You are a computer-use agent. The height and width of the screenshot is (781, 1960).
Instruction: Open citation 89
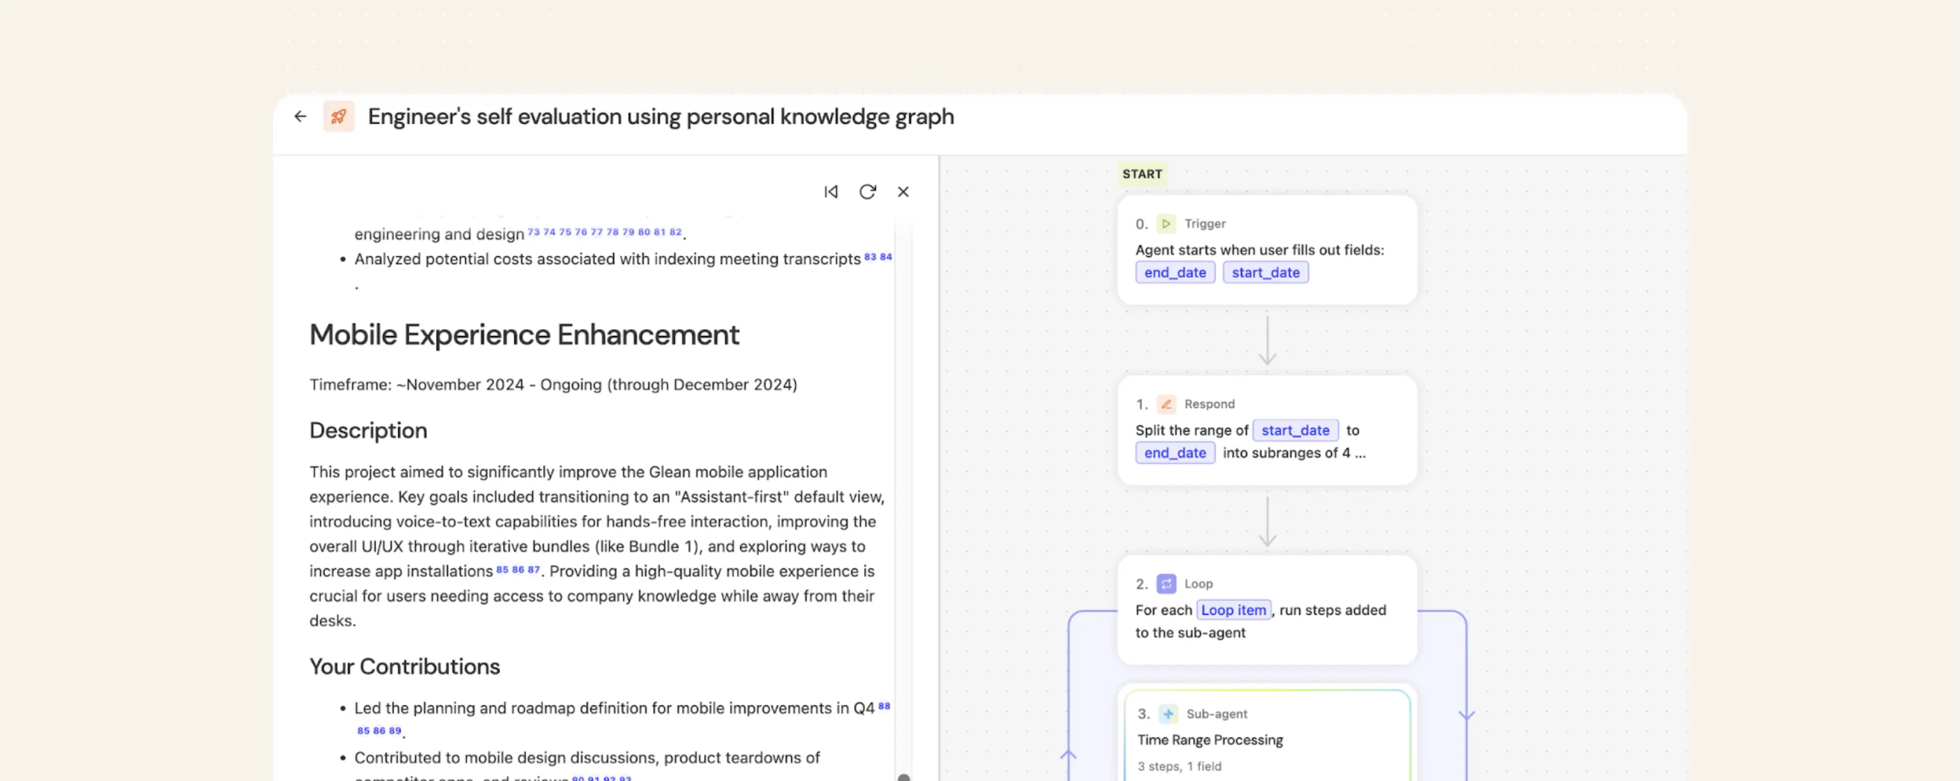click(394, 731)
